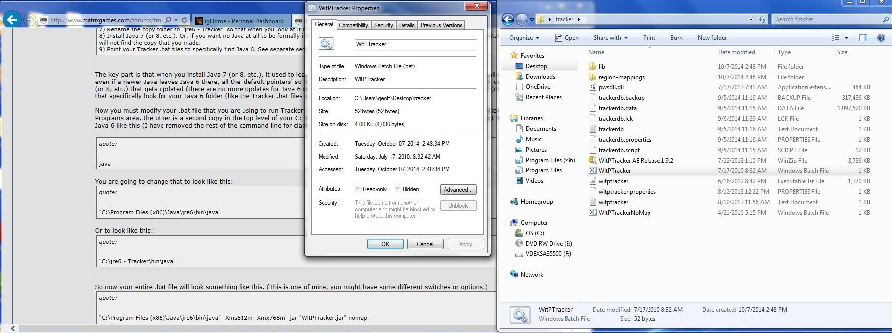Click OK in WitPTracker Properties

[385, 244]
